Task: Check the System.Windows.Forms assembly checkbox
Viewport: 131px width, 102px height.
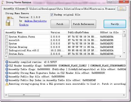Action: coord(6,37)
